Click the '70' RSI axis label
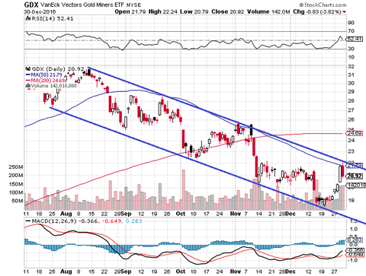Viewport: 366px width, 276px height. 352,31
